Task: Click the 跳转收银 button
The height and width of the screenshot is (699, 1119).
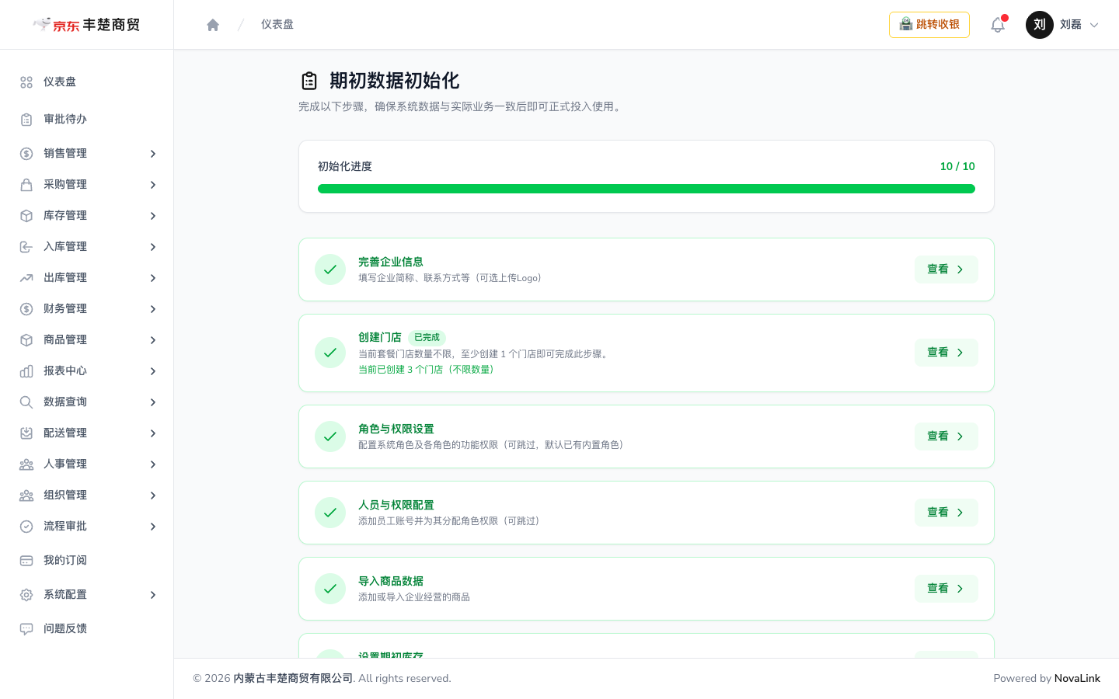Action: coord(929,25)
